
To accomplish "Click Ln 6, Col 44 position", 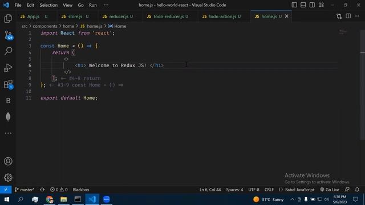I will pyautogui.click(x=210, y=190).
